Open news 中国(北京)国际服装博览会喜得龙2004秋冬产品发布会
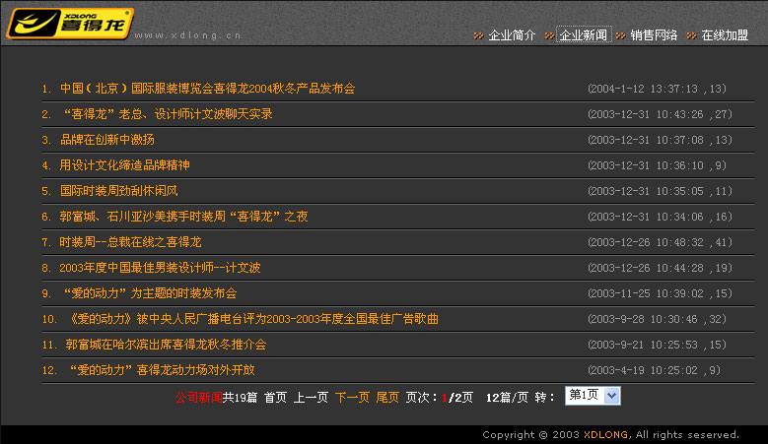 coord(207,89)
